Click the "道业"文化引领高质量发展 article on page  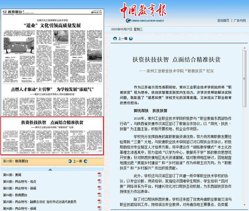pyautogui.click(x=52, y=25)
